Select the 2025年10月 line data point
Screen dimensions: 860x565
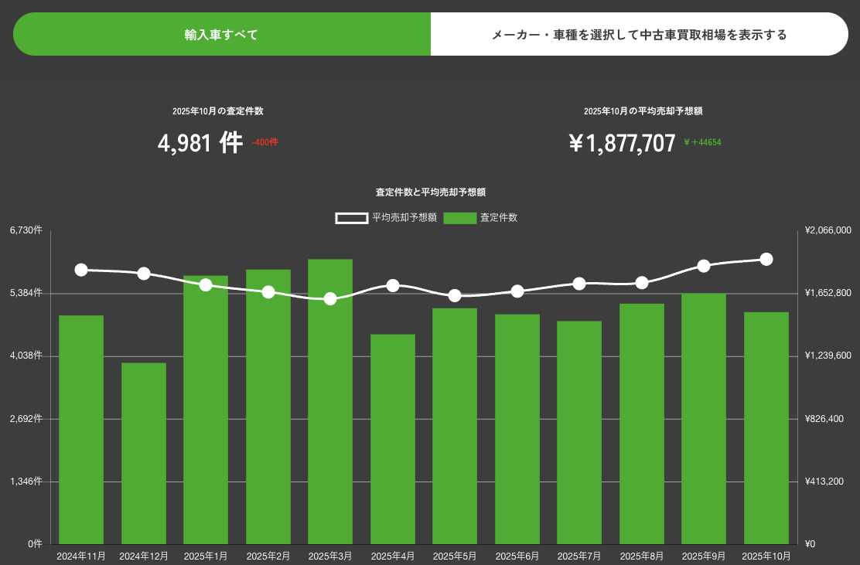tap(766, 259)
